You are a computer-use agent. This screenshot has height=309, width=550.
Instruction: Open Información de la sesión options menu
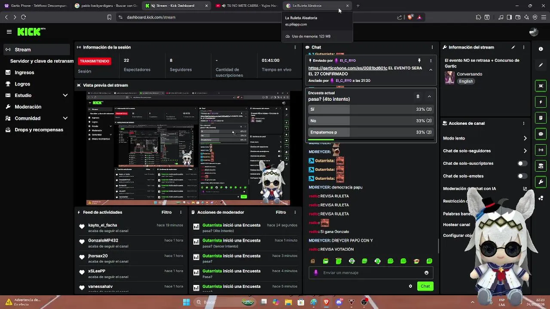tap(295, 47)
